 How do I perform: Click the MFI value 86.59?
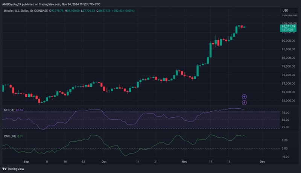pos(20,110)
